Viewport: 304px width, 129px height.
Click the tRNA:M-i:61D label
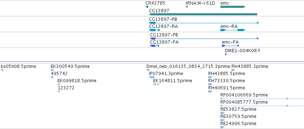coord(200,3)
